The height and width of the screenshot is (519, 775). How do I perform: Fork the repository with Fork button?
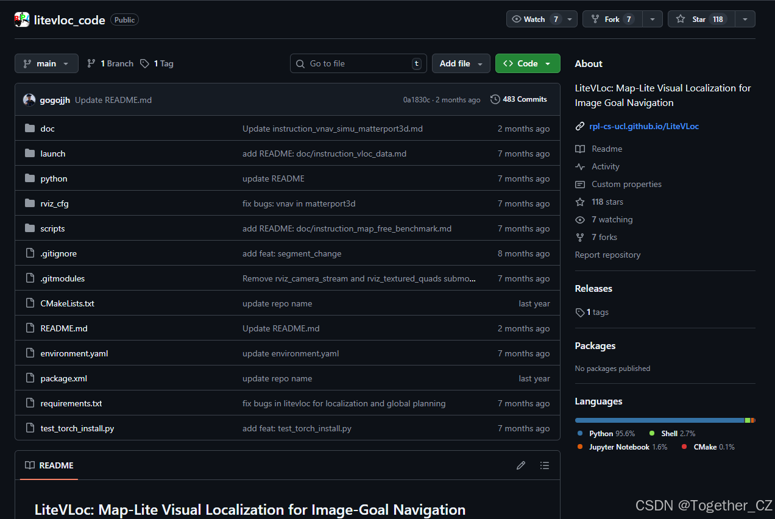(612, 19)
